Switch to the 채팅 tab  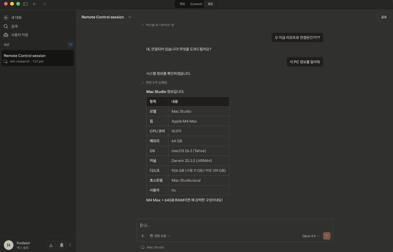point(182,4)
